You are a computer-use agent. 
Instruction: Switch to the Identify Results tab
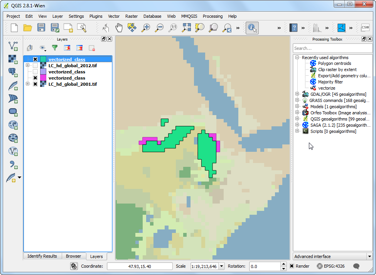click(x=42, y=256)
